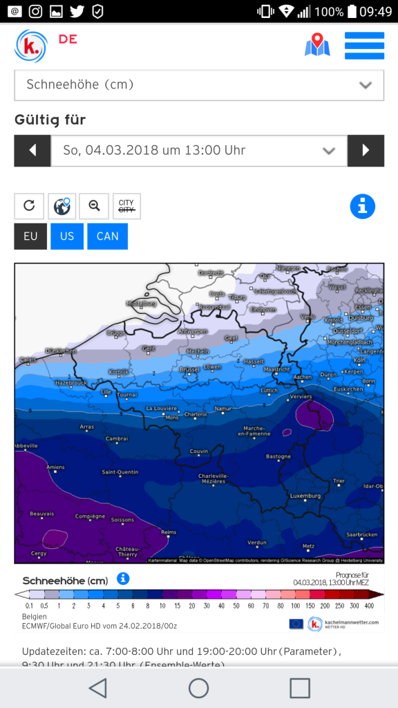This screenshot has height=708, width=398.
Task: Select the EU region button
Action: (30, 236)
